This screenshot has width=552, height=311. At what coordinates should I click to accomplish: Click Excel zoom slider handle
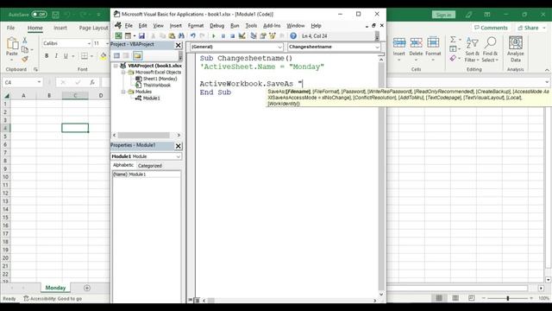pyautogui.click(x=508, y=298)
